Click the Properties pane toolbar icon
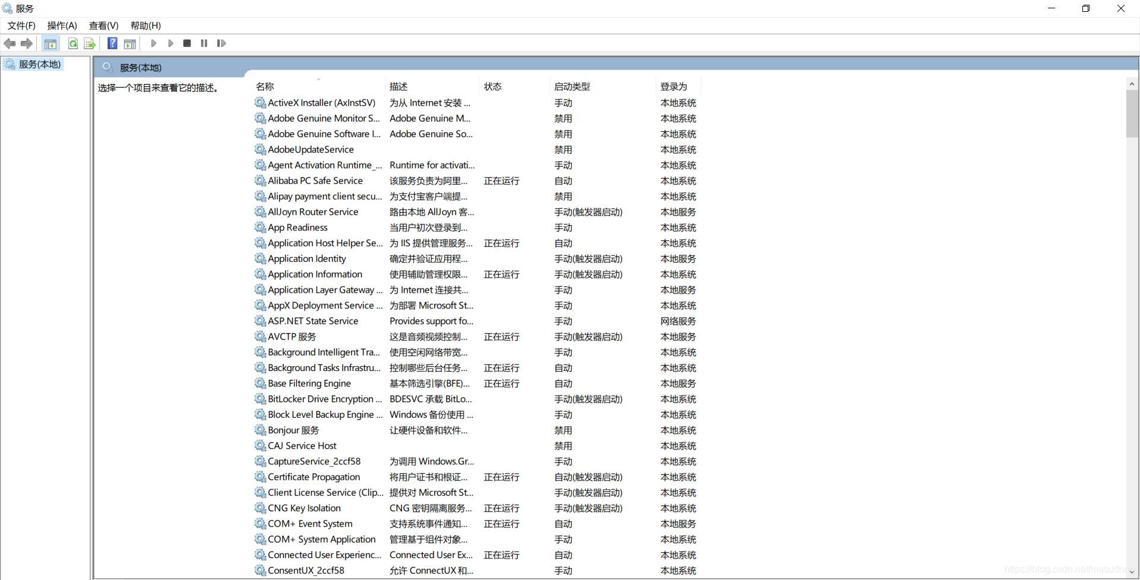1140x580 pixels. pyautogui.click(x=130, y=43)
